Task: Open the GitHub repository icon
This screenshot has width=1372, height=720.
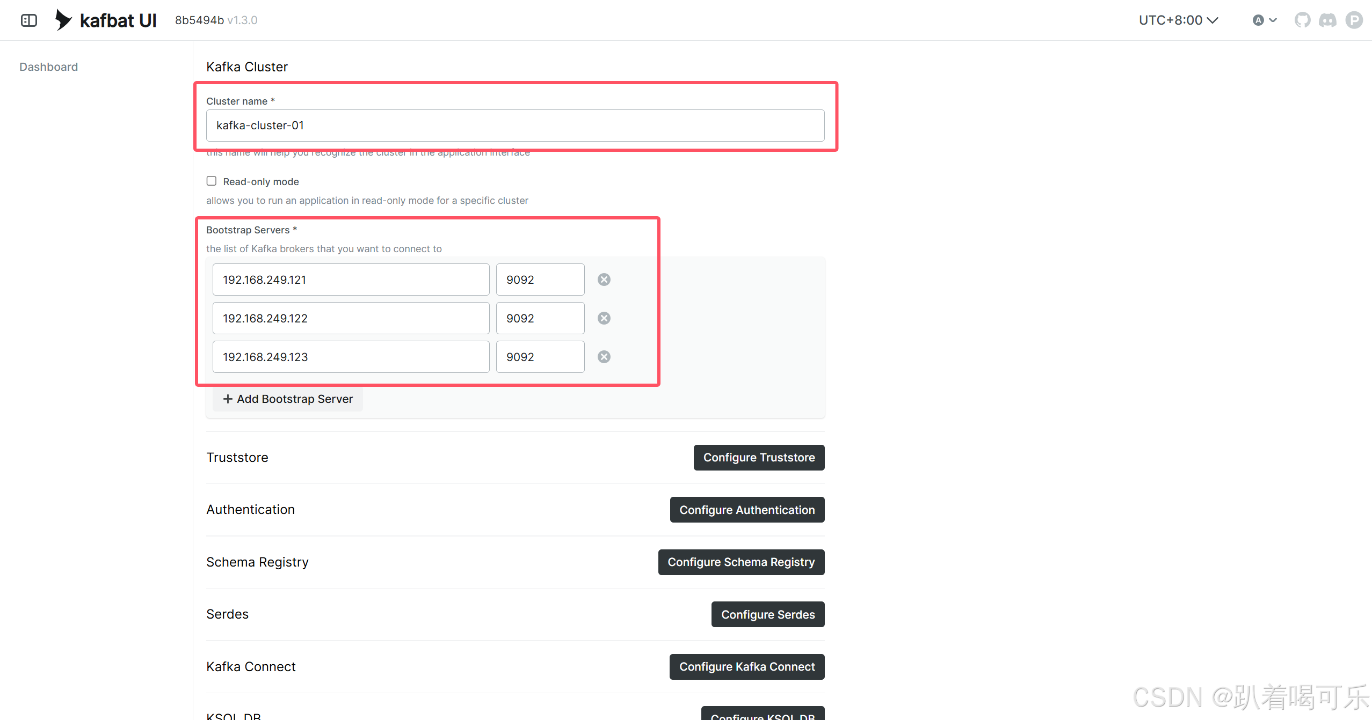Action: (x=1302, y=20)
